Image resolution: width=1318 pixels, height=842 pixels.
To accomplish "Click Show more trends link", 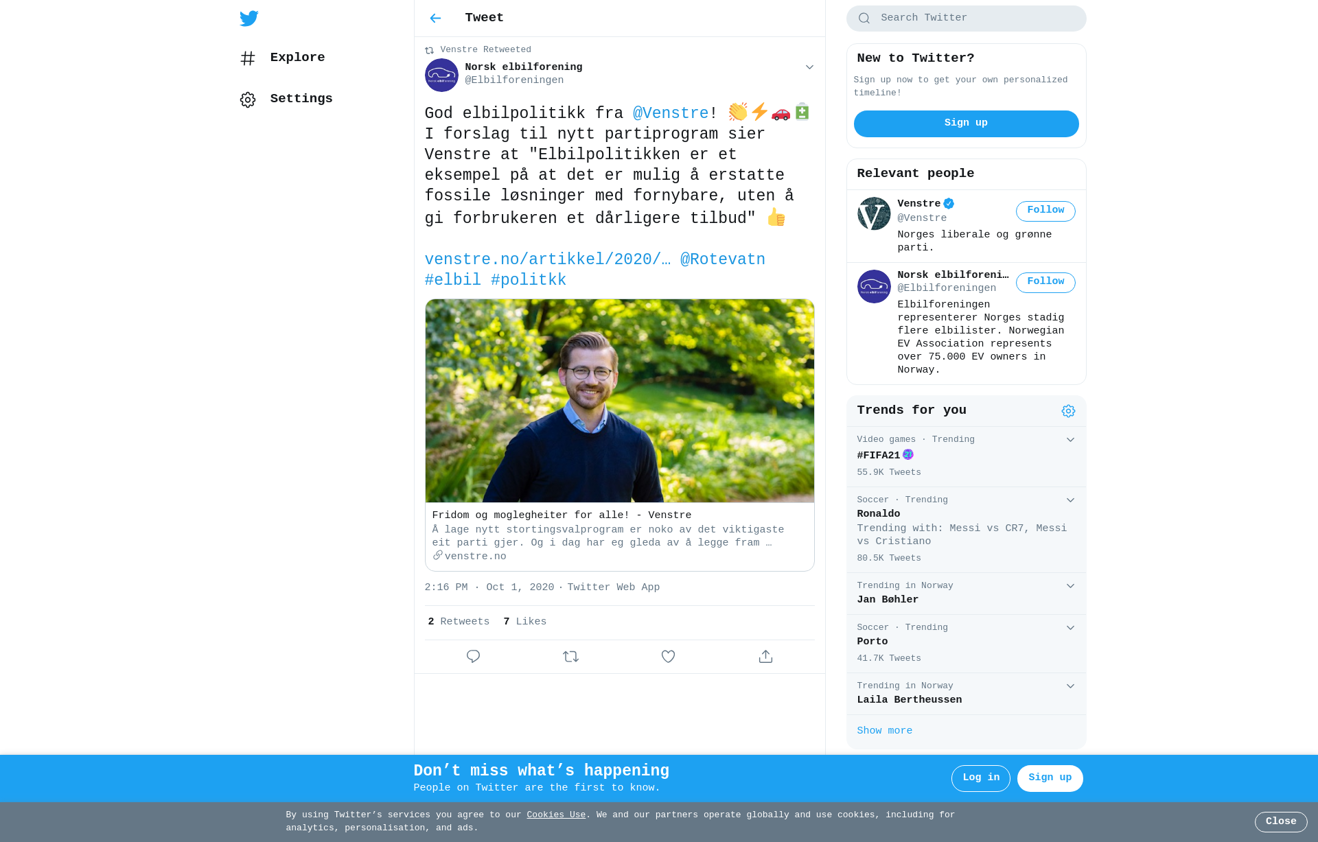I will click(x=884, y=731).
